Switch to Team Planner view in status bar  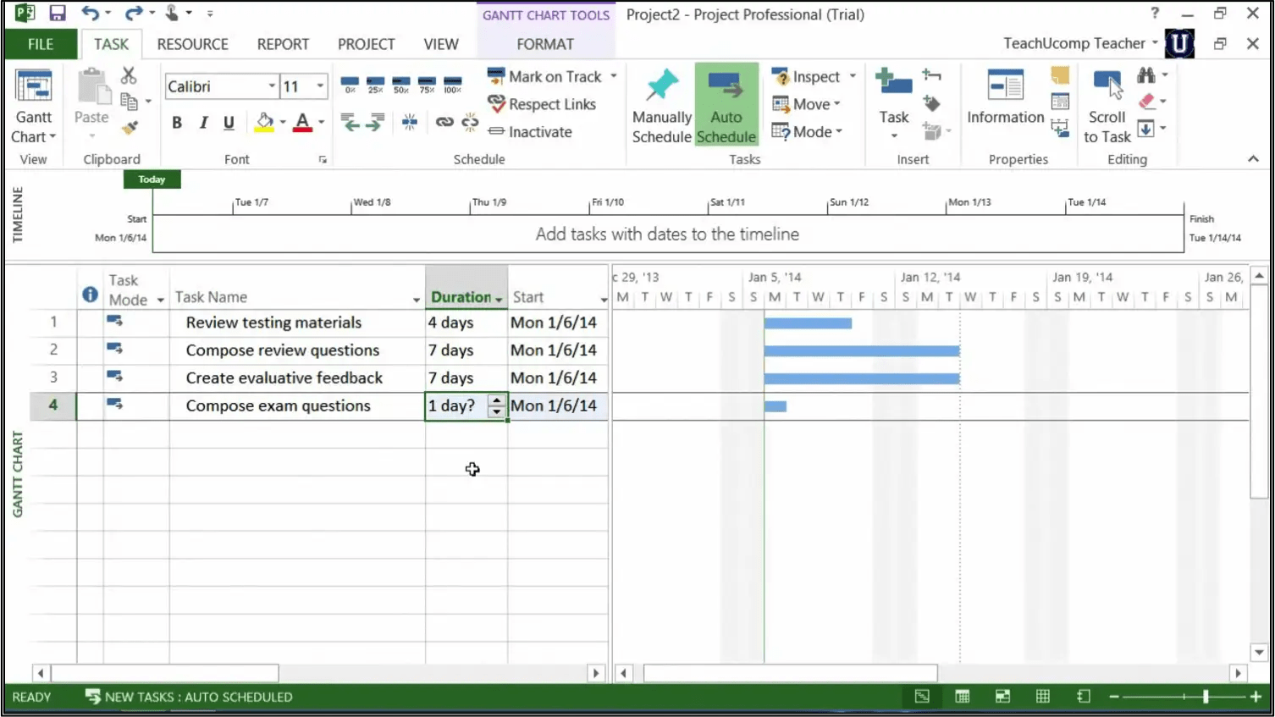pos(1002,697)
